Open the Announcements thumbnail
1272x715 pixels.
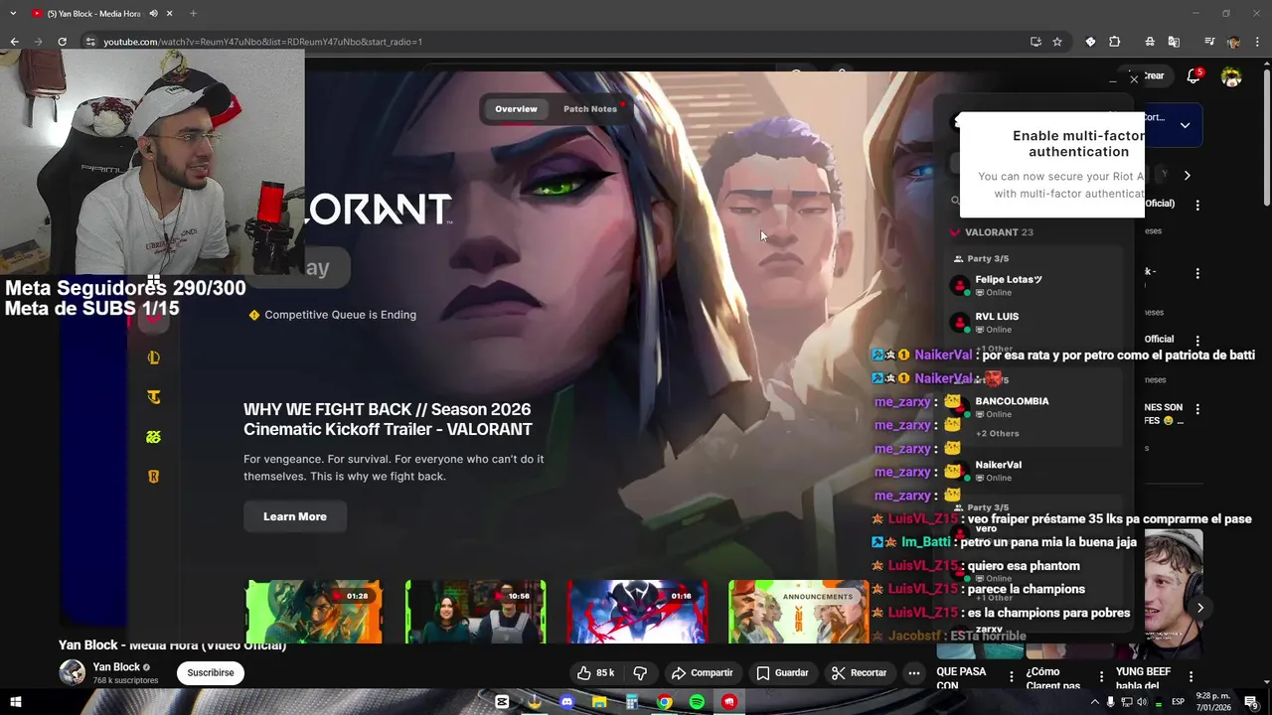[799, 612]
